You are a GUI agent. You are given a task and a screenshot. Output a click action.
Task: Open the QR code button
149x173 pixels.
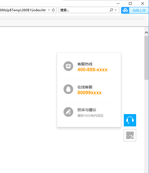tap(130, 135)
